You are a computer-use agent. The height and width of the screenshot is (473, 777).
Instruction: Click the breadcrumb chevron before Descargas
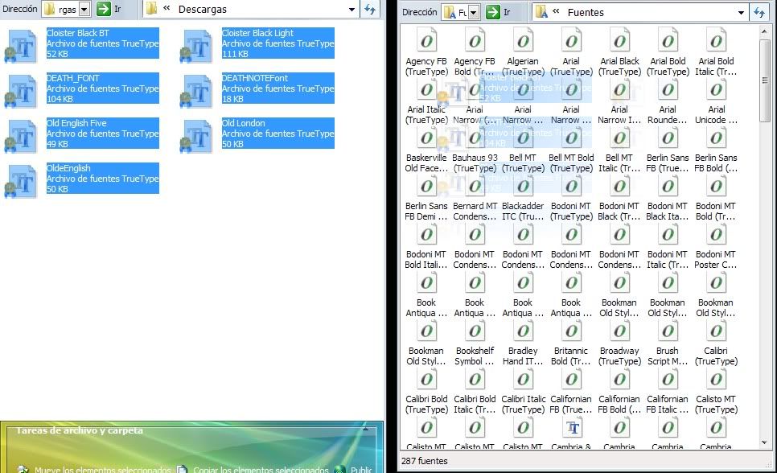click(167, 8)
